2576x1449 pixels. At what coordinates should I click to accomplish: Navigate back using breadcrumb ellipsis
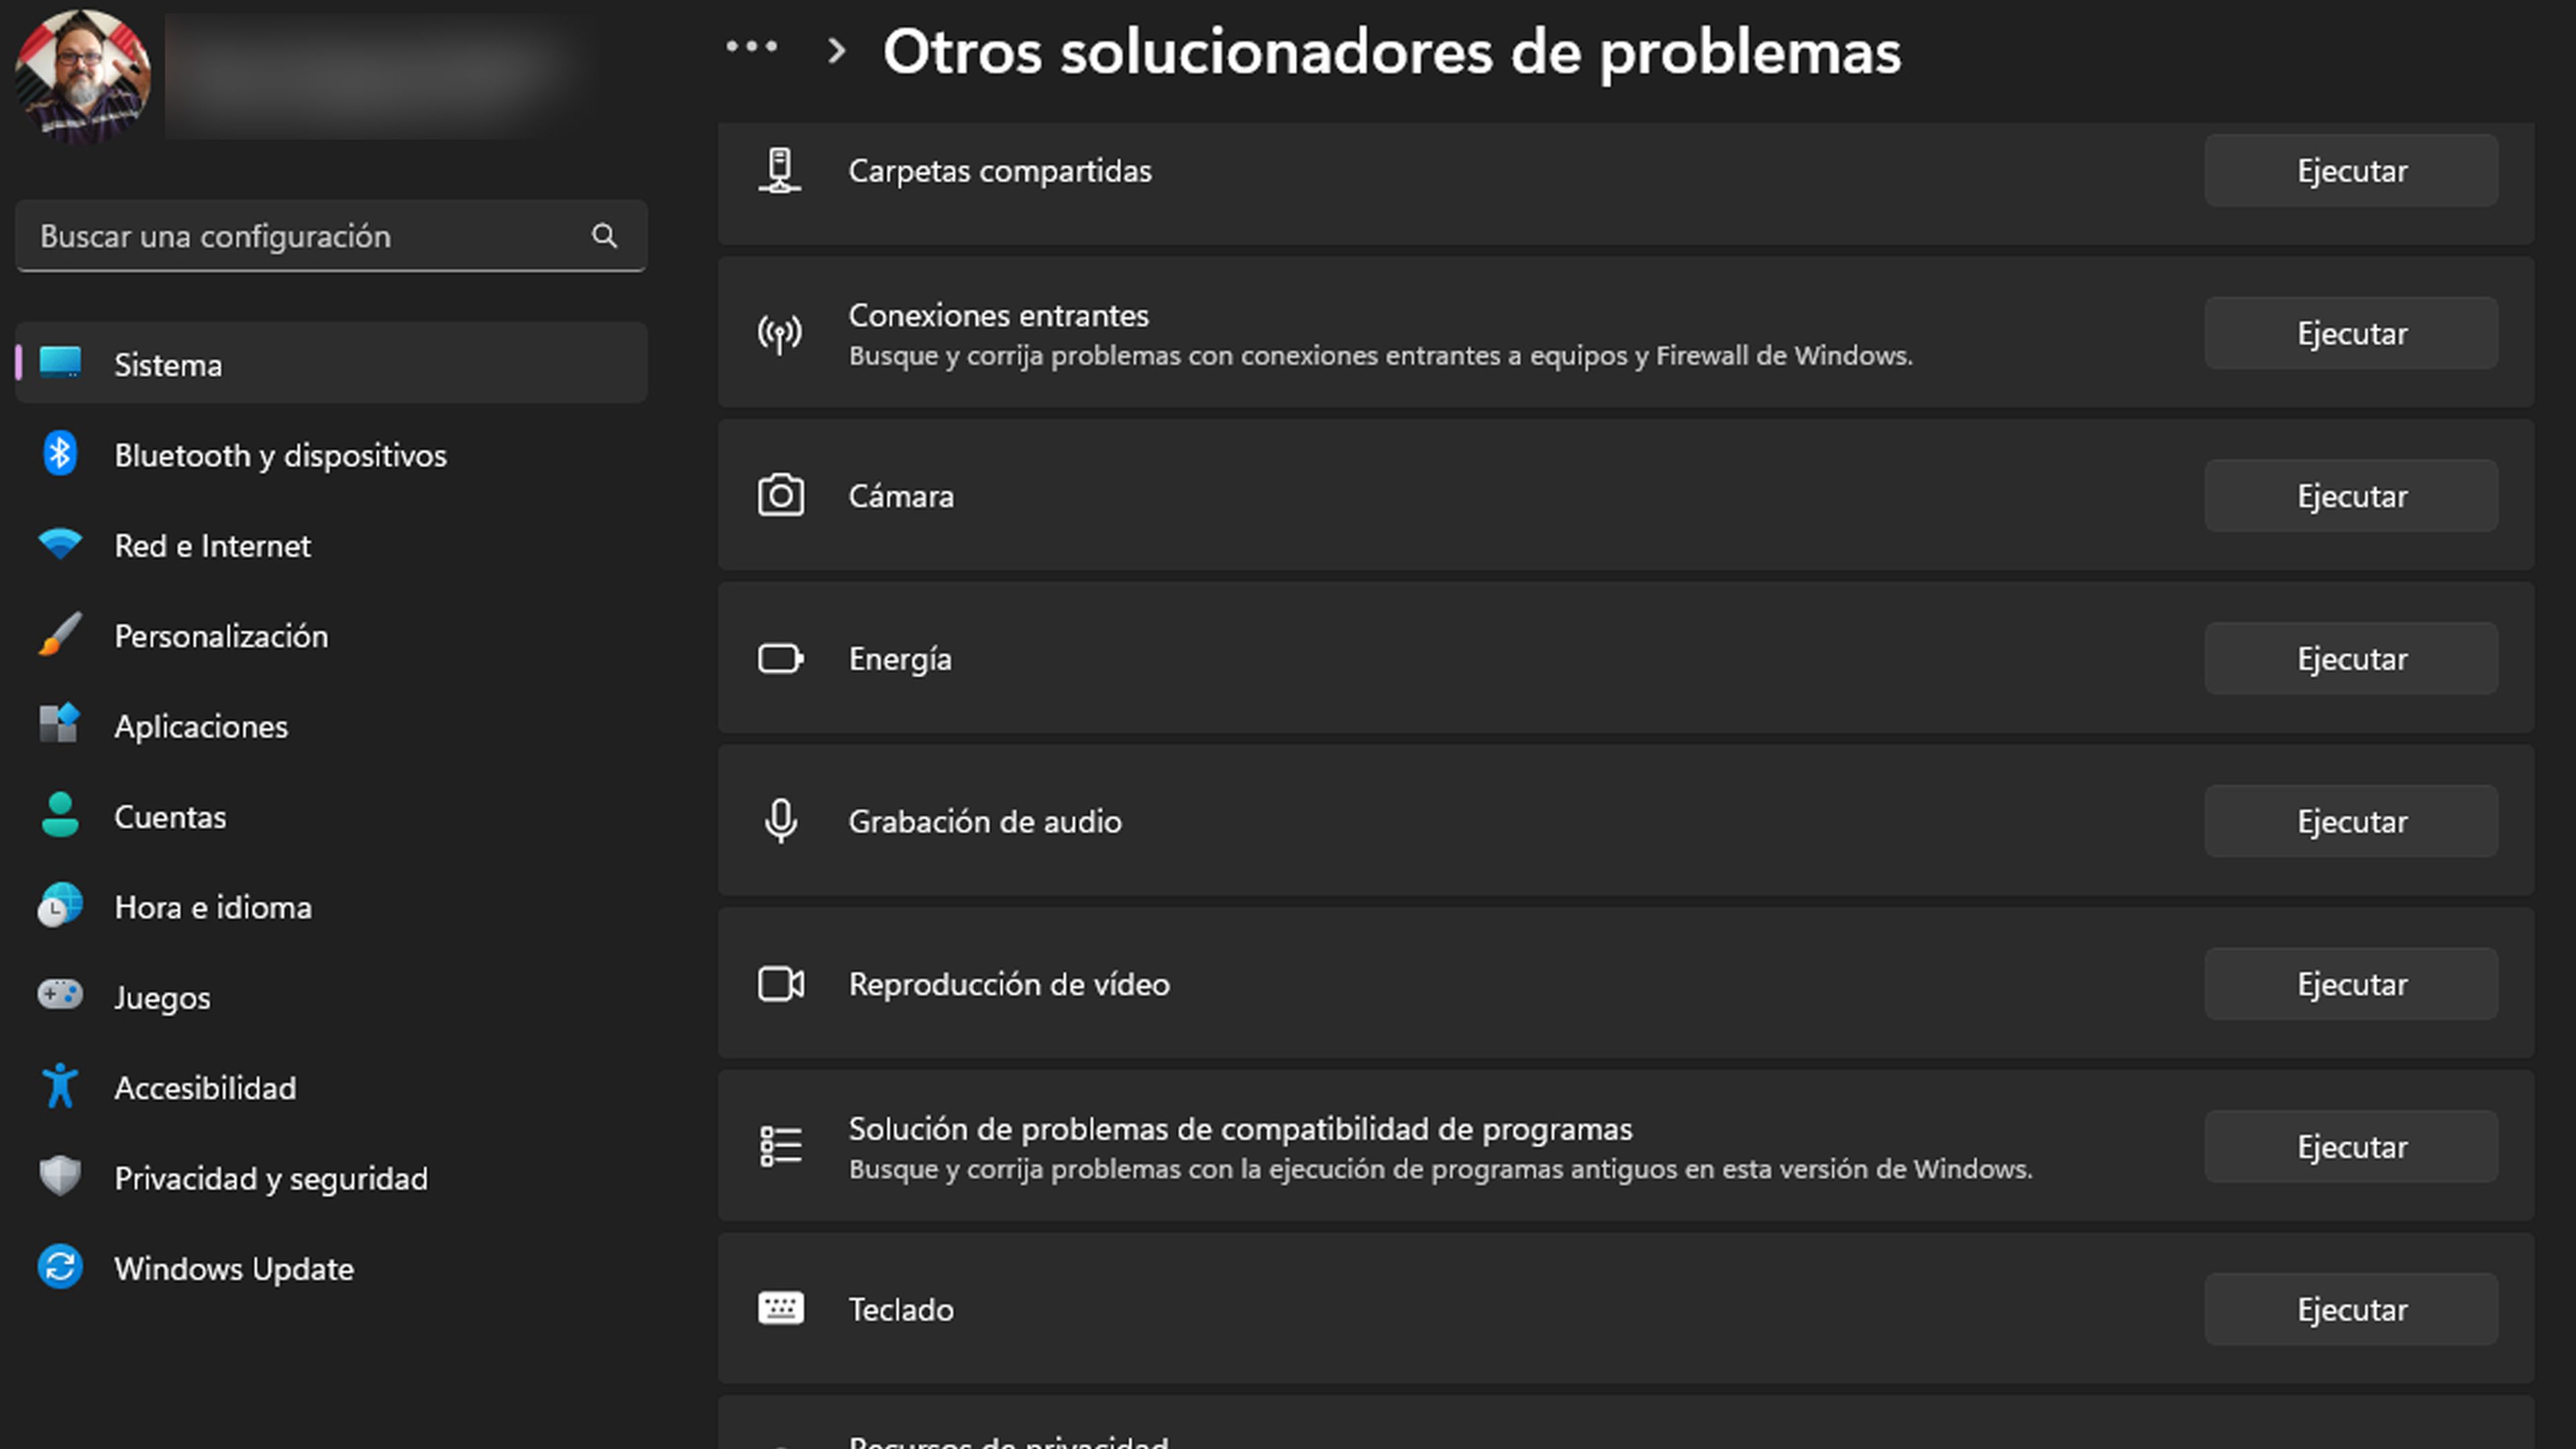click(747, 50)
